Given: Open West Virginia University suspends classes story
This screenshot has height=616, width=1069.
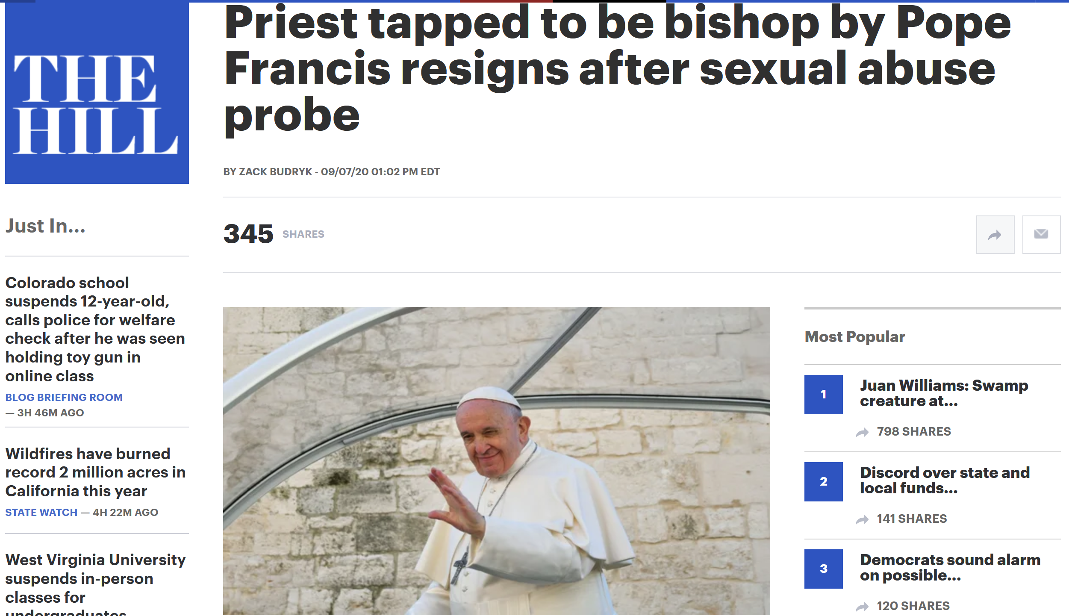Looking at the screenshot, I should coord(96,583).
